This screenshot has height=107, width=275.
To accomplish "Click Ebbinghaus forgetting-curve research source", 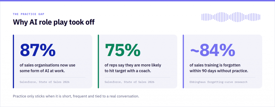I will click(218, 82).
